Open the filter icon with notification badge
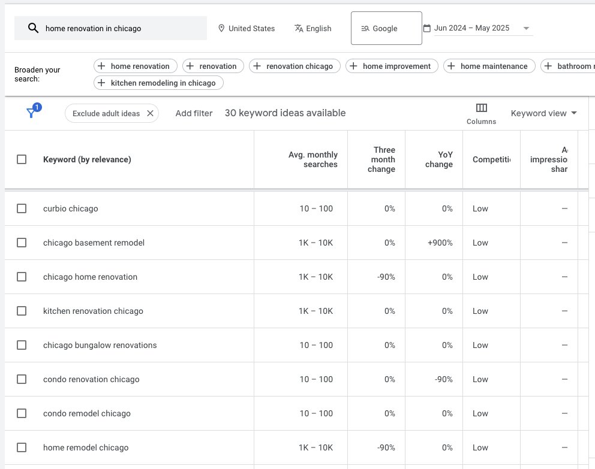This screenshot has height=469, width=595. click(31, 112)
